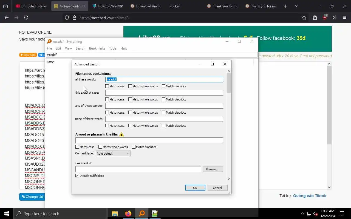Click the any of these words input field
This screenshot has height=219, width=351.
click(x=164, y=106)
